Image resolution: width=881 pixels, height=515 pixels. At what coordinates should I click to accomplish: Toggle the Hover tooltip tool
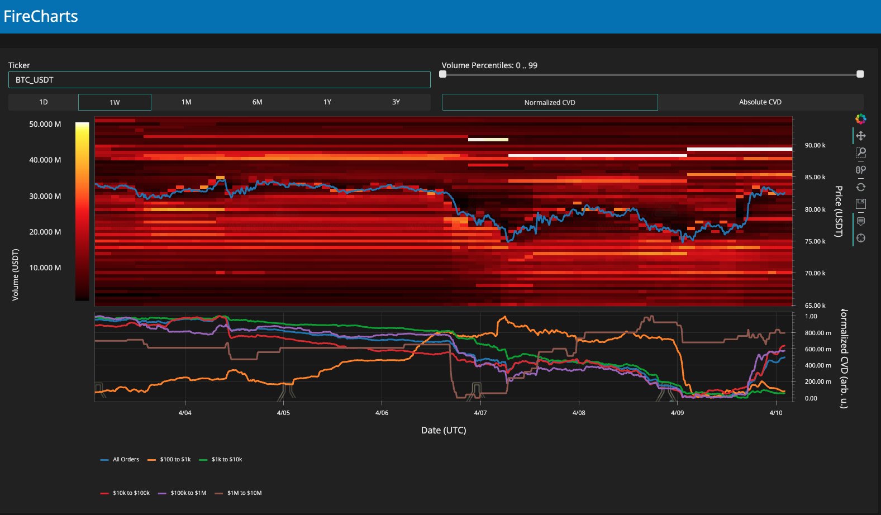pos(860,221)
